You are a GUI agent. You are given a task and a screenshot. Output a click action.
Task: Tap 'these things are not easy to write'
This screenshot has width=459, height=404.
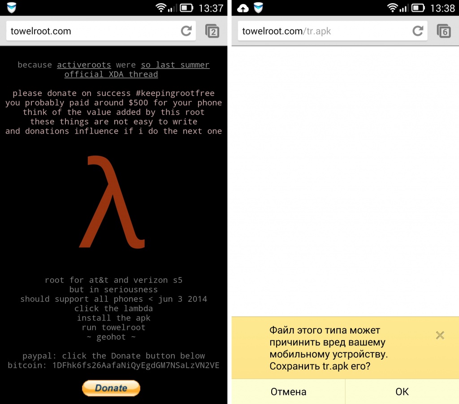point(113,122)
